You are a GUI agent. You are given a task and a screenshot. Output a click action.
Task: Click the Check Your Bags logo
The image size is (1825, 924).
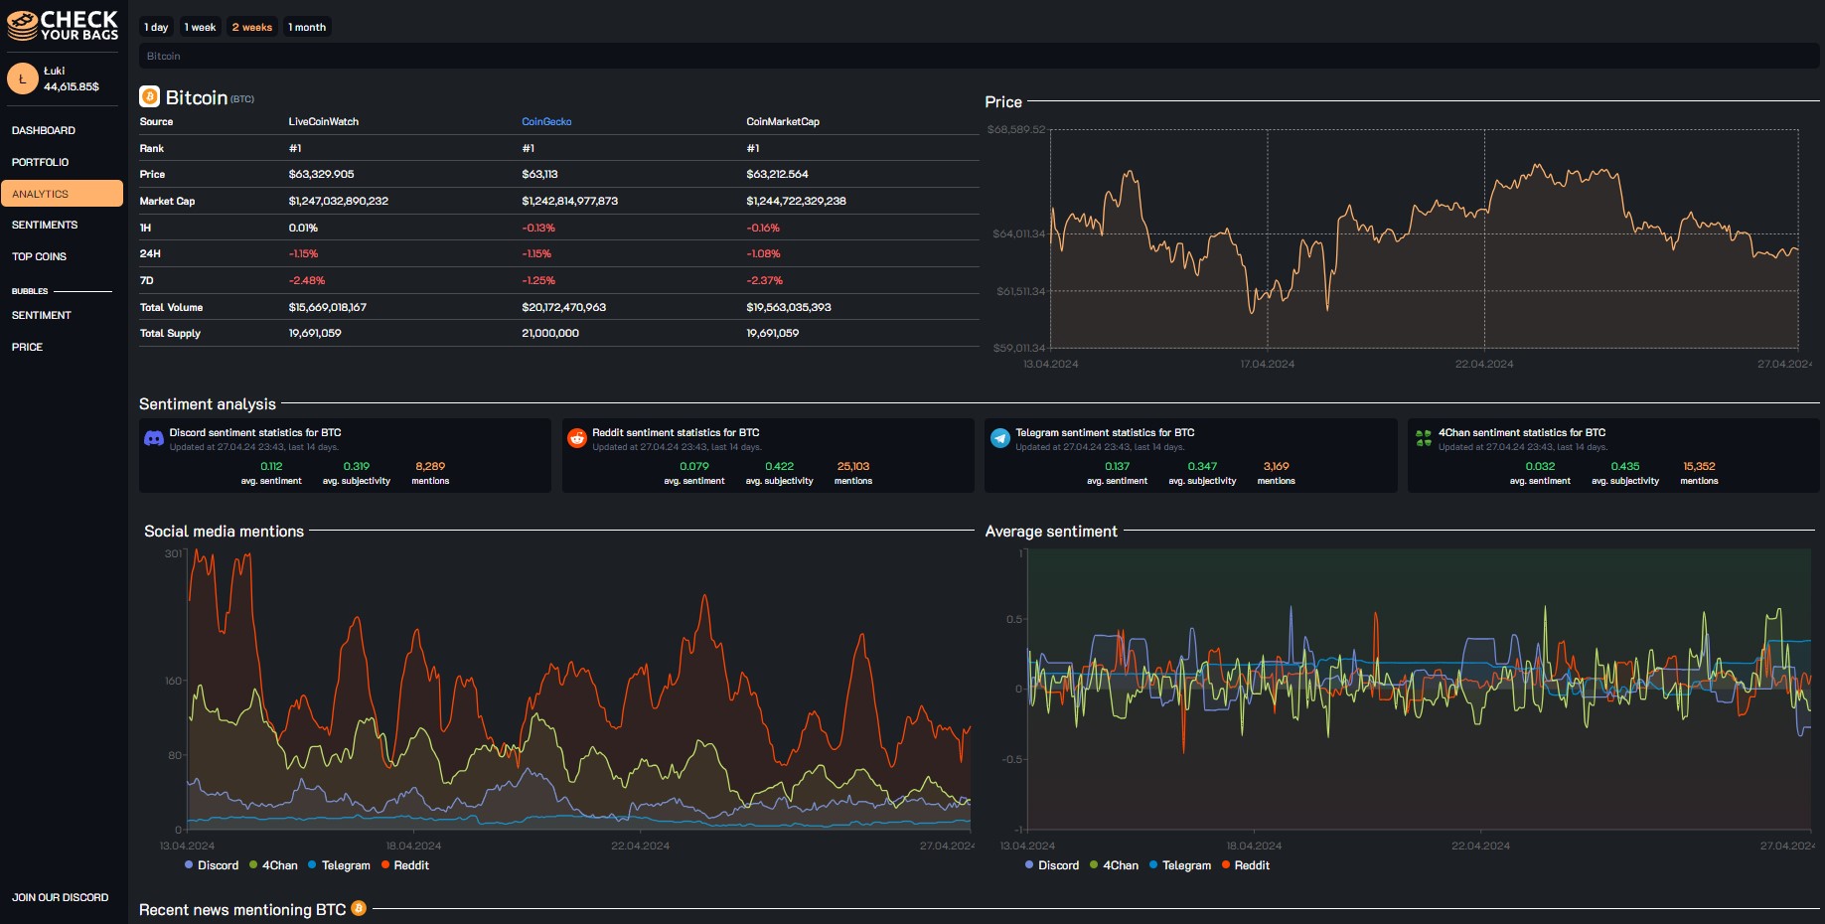63,26
